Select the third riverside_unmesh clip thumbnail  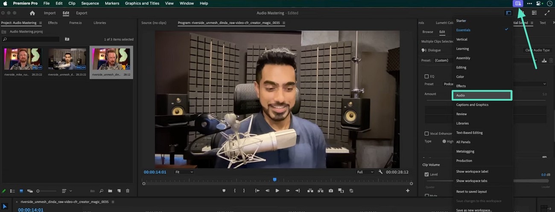(x=111, y=59)
